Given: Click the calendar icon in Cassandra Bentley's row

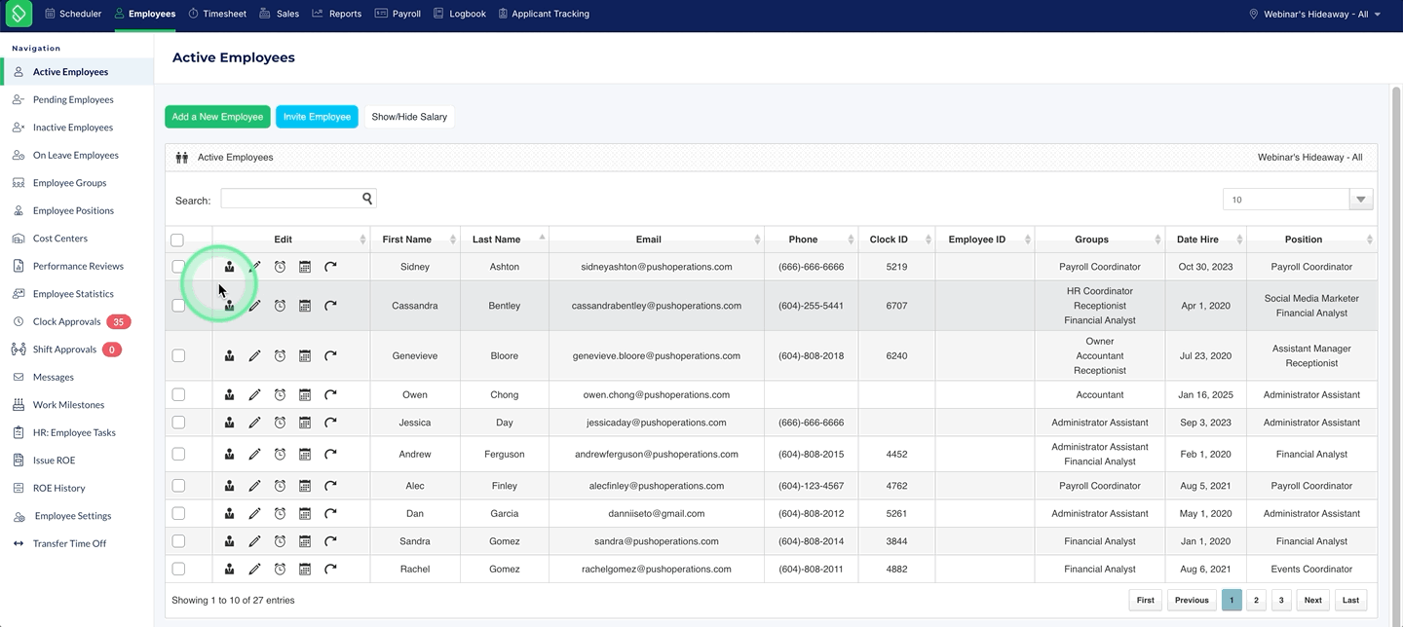Looking at the screenshot, I should (x=305, y=306).
